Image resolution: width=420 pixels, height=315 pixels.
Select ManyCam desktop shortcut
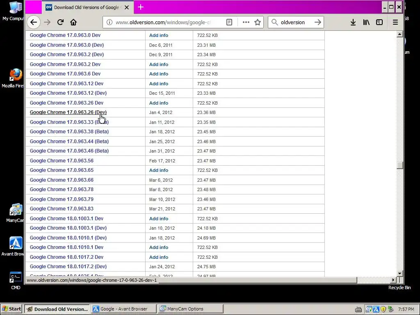(15, 213)
